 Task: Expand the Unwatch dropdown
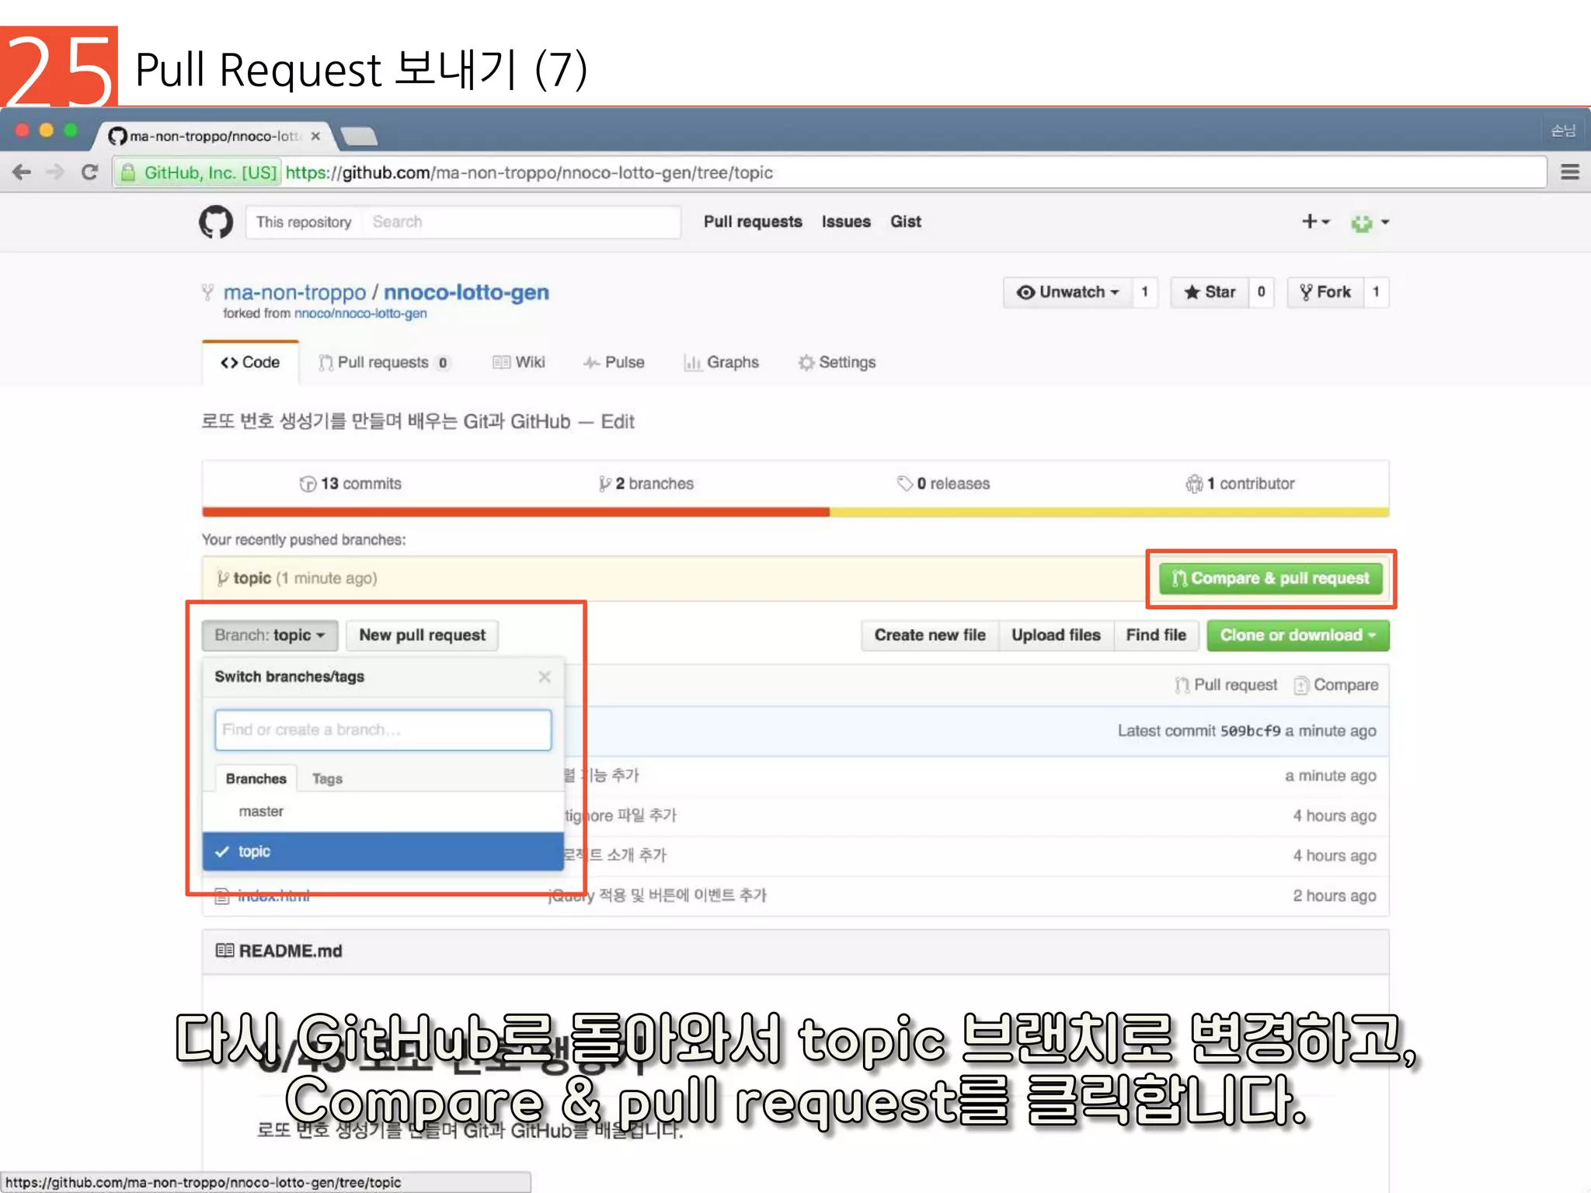[x=1068, y=292]
